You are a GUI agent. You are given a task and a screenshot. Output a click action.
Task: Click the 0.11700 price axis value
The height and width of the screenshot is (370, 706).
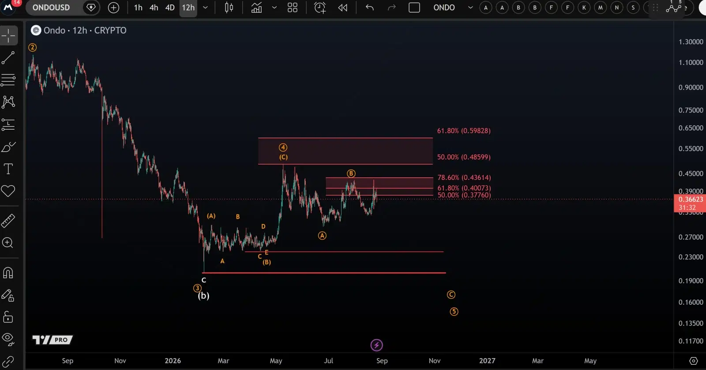(x=691, y=341)
